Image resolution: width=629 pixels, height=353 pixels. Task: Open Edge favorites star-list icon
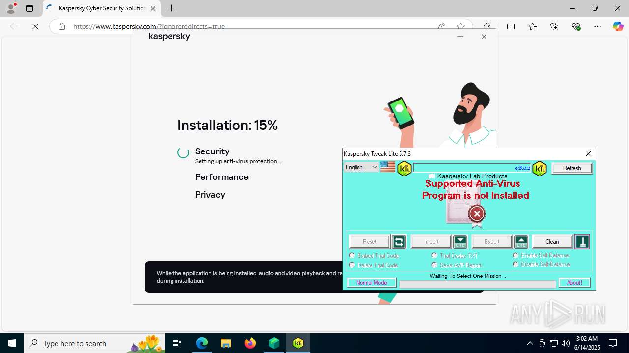pyautogui.click(x=532, y=26)
